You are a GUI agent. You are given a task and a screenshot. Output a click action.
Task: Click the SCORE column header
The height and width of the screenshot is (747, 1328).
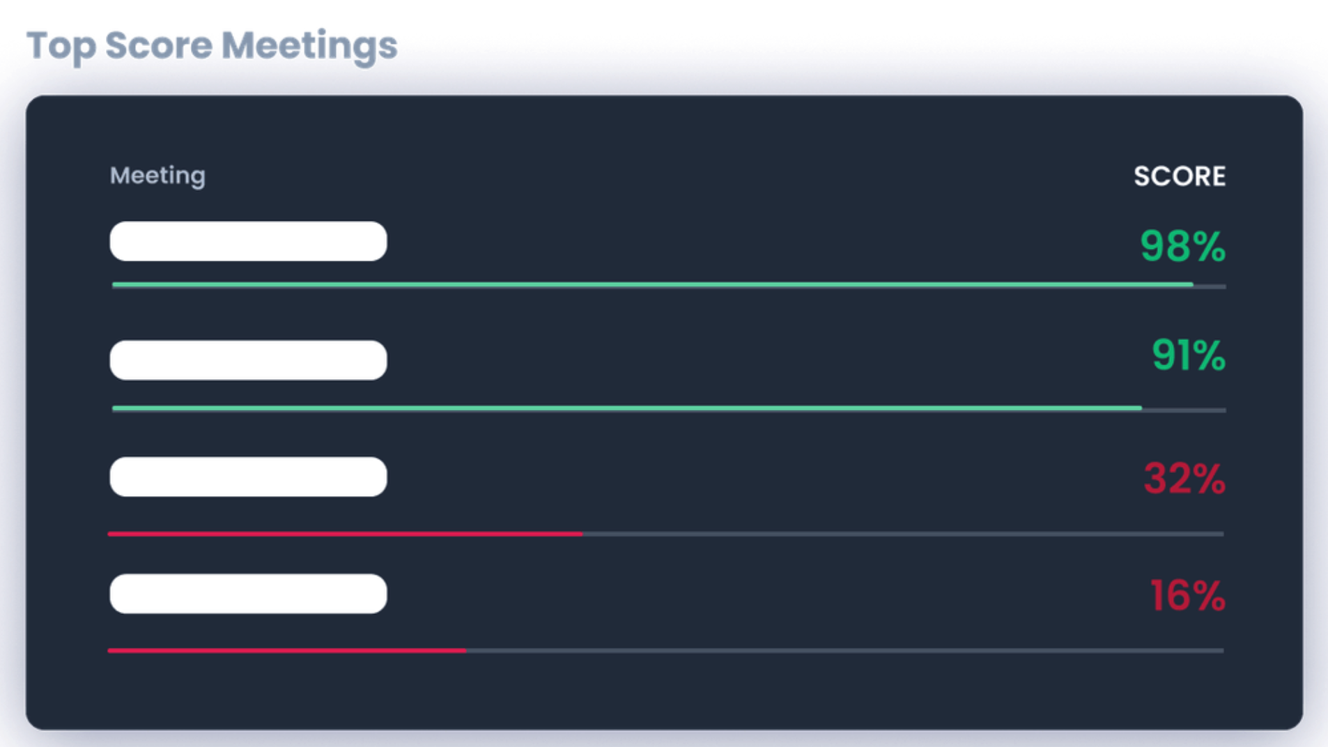(1179, 176)
